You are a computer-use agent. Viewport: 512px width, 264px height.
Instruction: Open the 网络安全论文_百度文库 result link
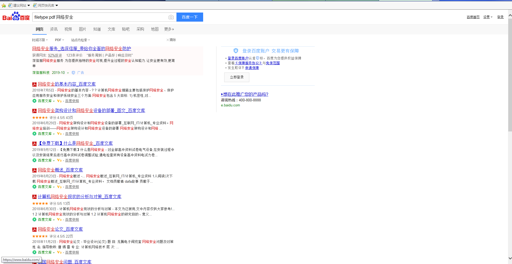[x=60, y=229]
